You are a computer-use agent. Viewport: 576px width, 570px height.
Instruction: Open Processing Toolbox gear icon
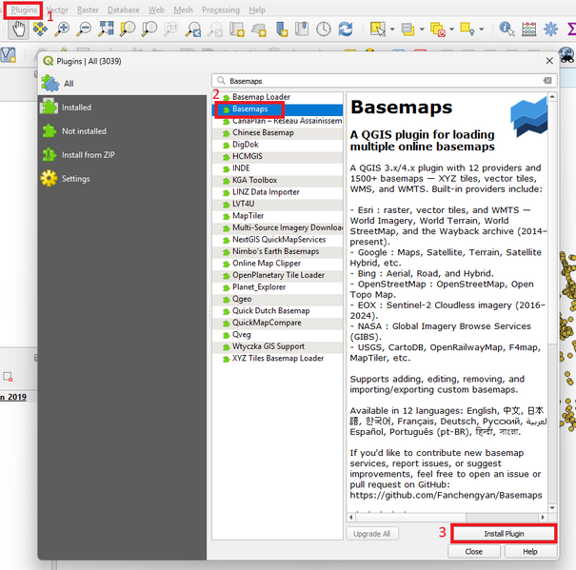pos(550,29)
